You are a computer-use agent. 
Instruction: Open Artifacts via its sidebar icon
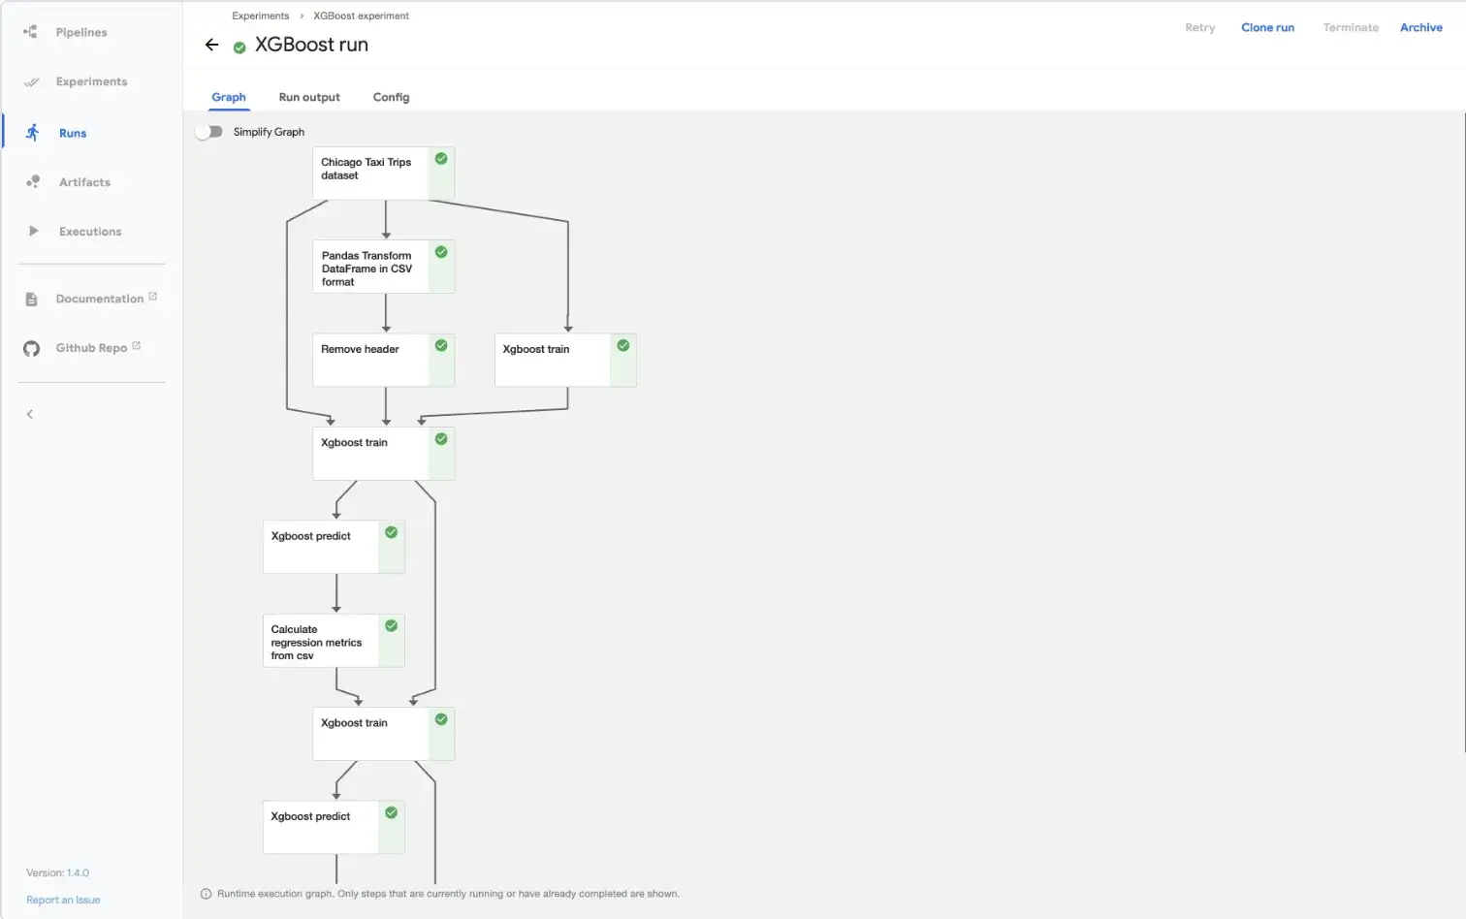[x=33, y=182]
